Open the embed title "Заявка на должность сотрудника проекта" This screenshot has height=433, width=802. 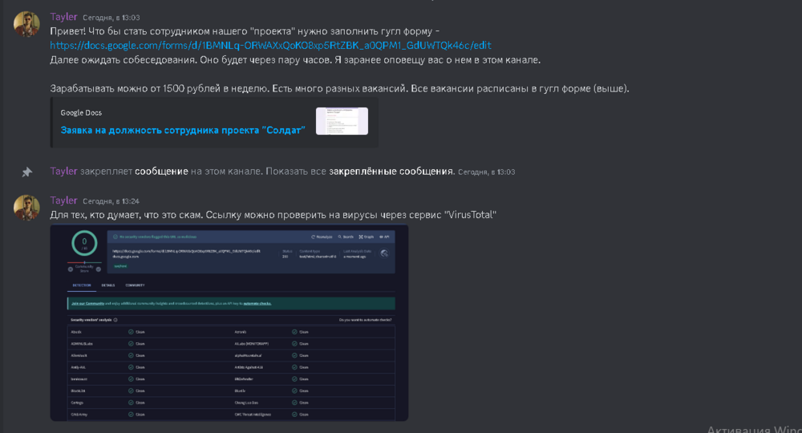tap(183, 131)
